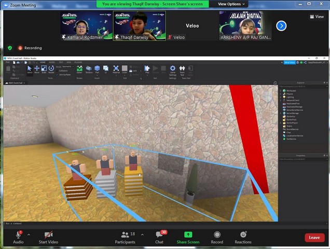The image size is (330, 249).
Task: Show next participants with blue arrow
Action: 281,25
